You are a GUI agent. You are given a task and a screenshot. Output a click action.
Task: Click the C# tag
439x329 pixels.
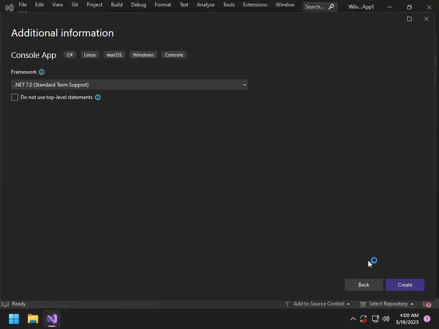[x=70, y=55]
